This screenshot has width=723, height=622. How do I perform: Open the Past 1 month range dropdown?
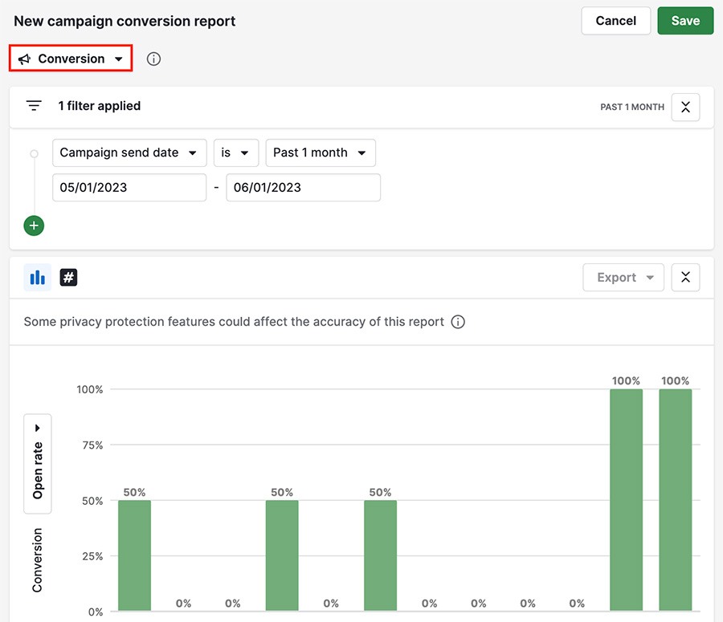(321, 152)
